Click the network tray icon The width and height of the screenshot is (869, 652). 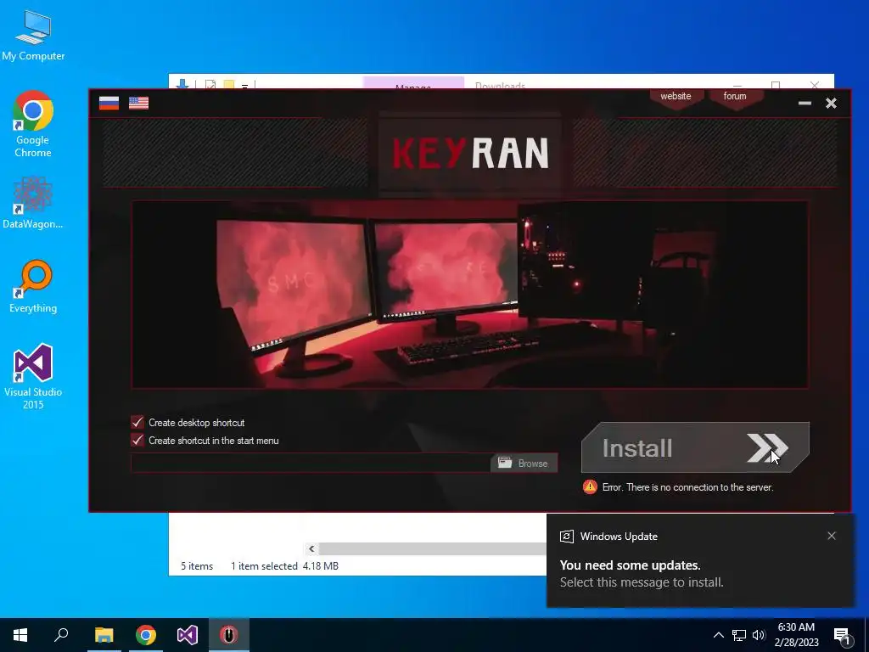[739, 635]
